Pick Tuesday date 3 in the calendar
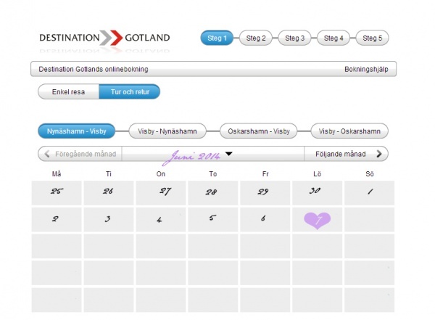435x320 pixels. click(109, 220)
